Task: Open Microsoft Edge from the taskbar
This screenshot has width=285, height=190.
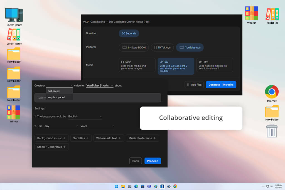Action: point(136,186)
